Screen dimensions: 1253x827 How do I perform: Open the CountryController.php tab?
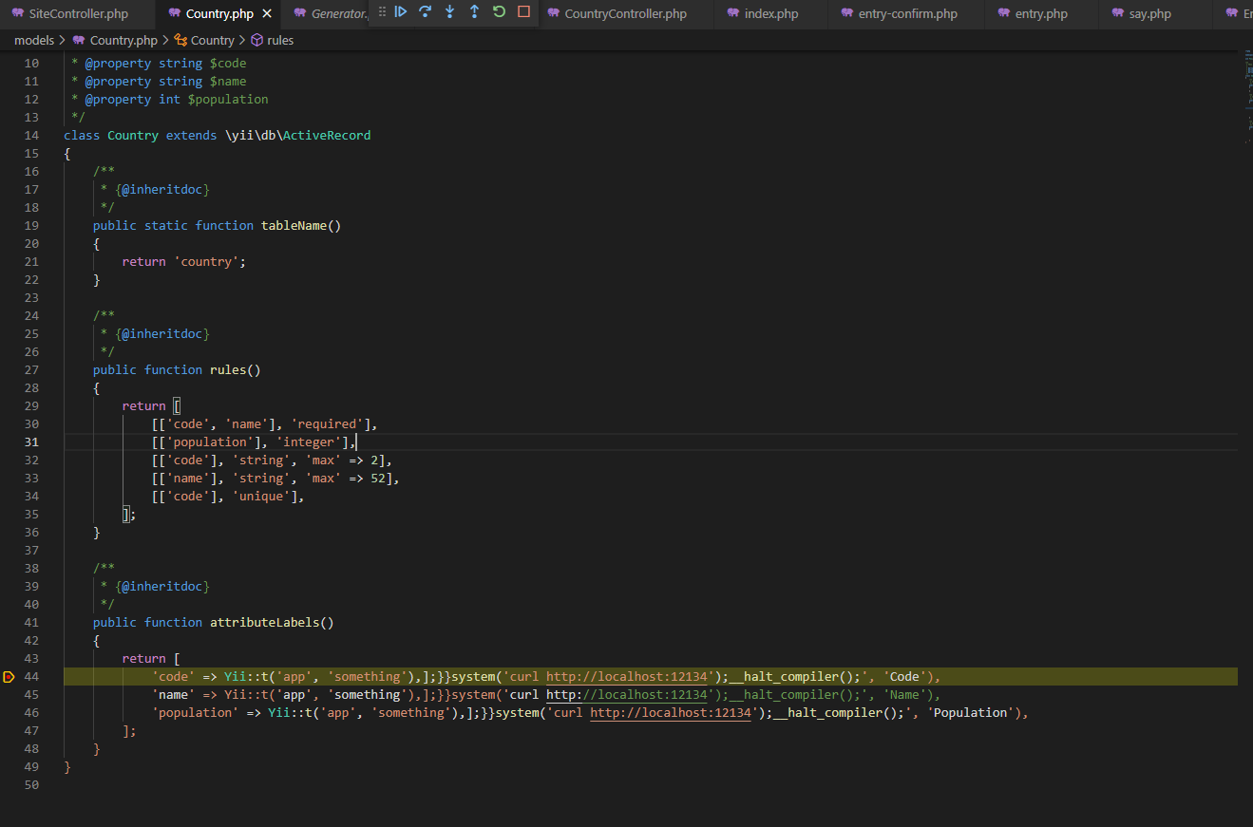625,14
